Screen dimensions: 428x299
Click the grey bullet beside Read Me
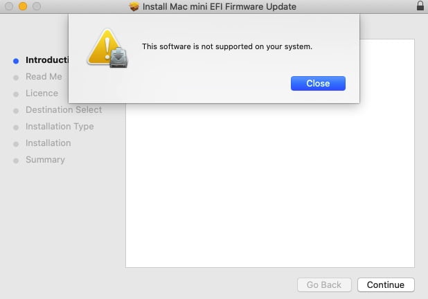click(16, 78)
